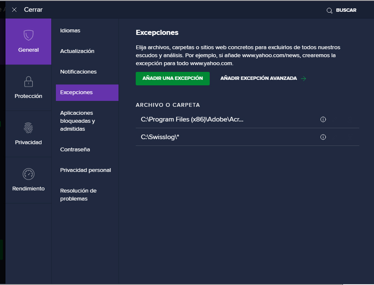
Task: Click info icon for Adobe exception
Action: point(323,119)
